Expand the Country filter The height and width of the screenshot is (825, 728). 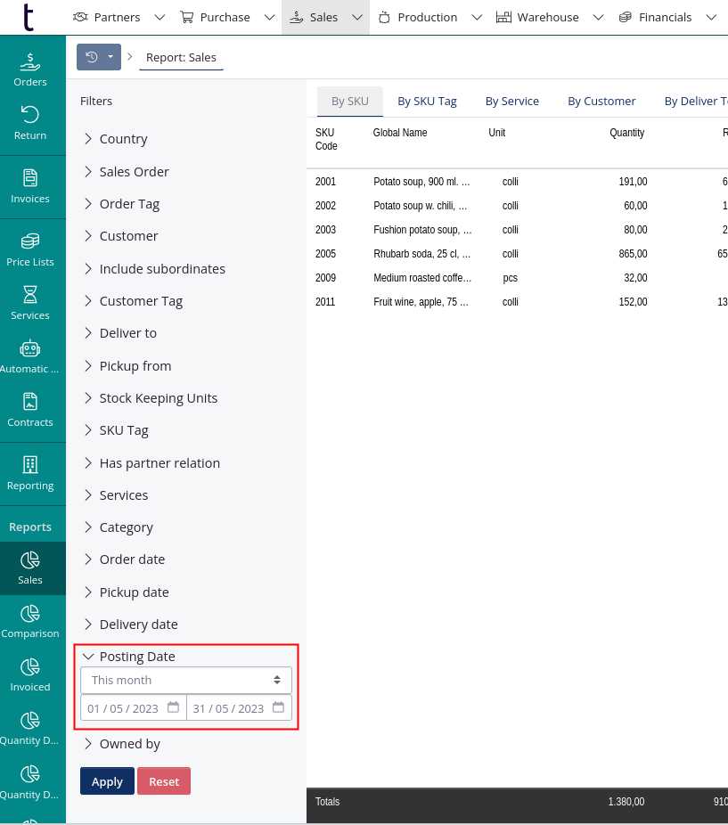[x=123, y=139]
